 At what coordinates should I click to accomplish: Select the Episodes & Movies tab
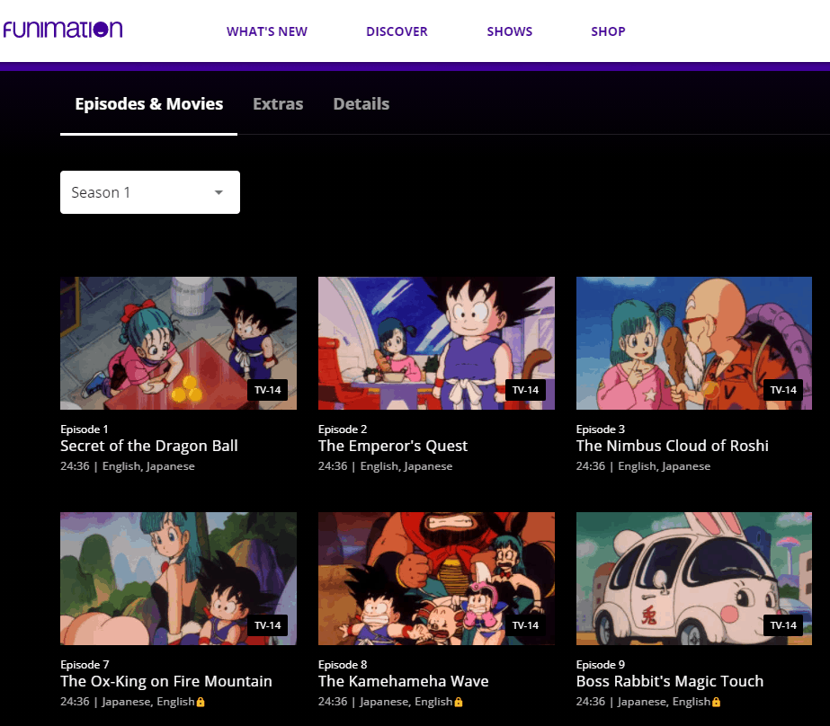coord(148,104)
